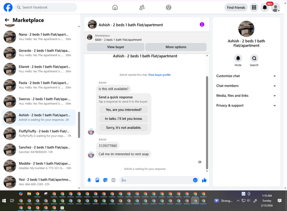Click the listing avatar in the chat header
The image size is (287, 211).
point(92,25)
